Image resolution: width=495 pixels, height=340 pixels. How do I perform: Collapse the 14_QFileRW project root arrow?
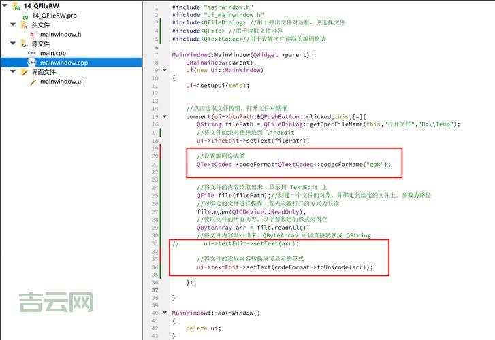[x=5, y=5]
